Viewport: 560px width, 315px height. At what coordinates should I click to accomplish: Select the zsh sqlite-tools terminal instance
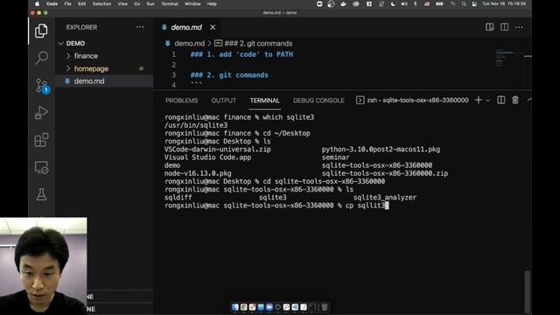pyautogui.click(x=412, y=101)
